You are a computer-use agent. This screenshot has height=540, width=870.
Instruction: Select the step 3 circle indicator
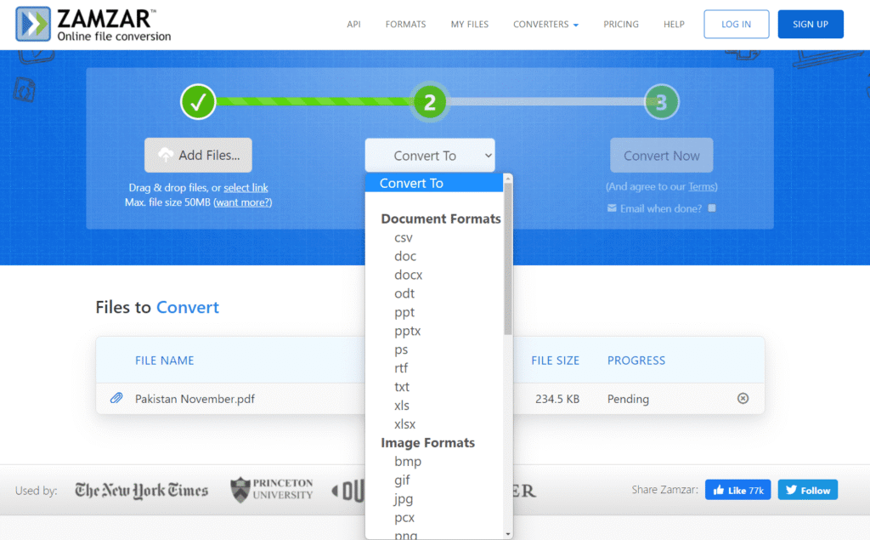pos(661,101)
